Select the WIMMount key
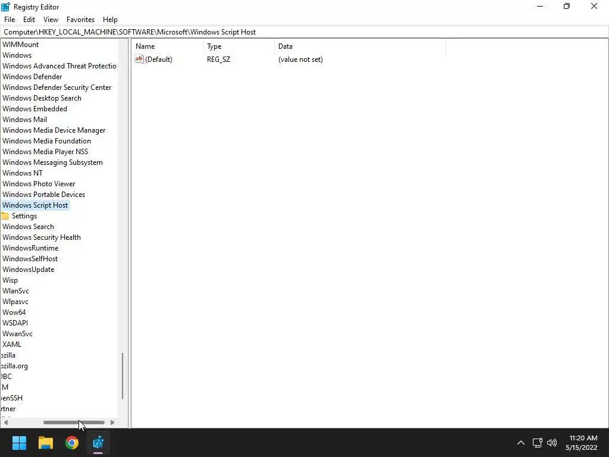 21,44
